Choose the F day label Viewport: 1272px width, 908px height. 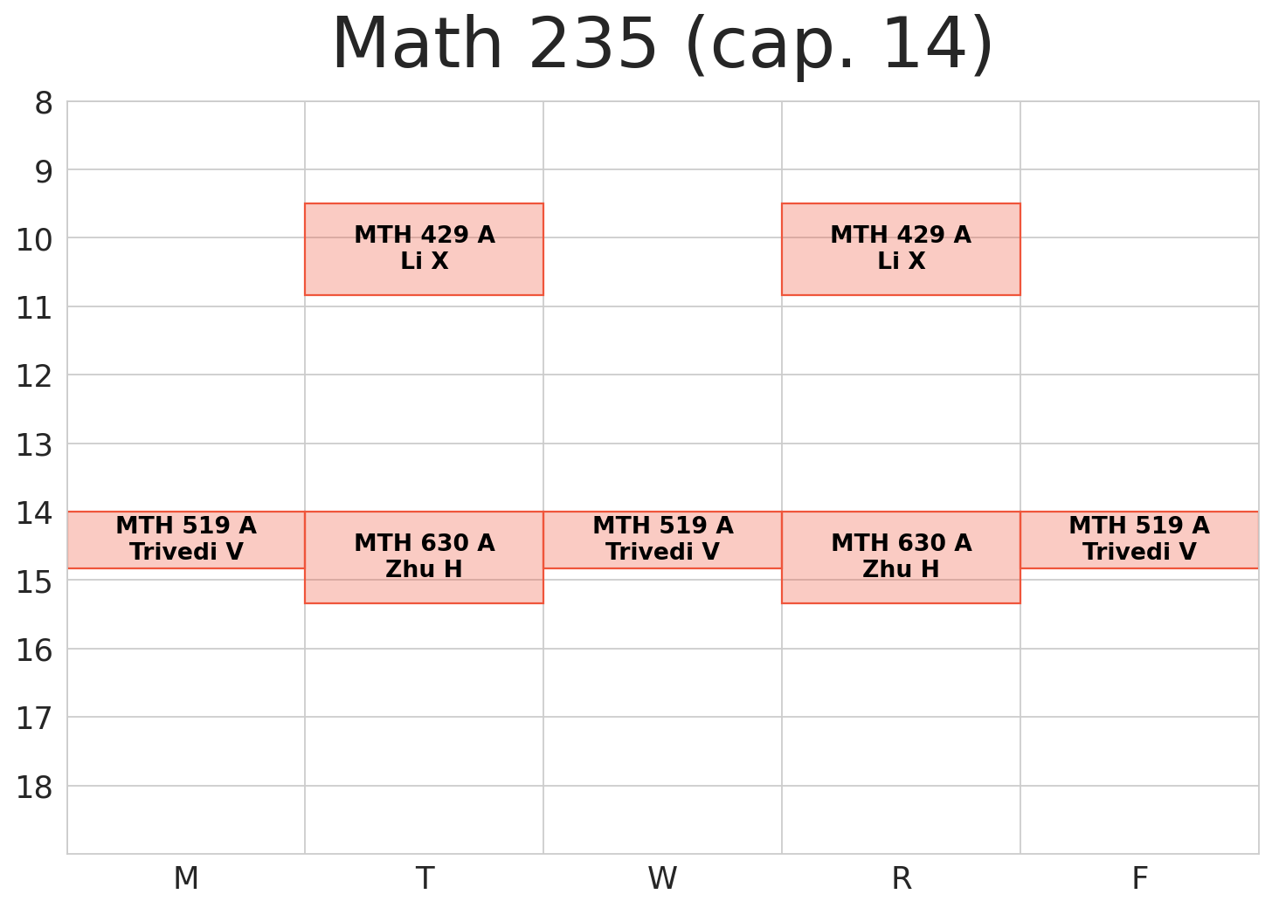coord(1139,878)
